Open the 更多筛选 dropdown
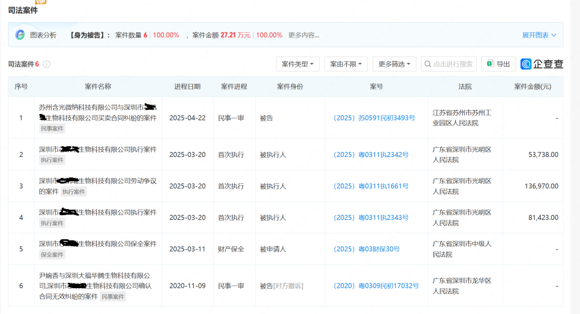Image resolution: width=580 pixels, height=314 pixels. coord(394,64)
